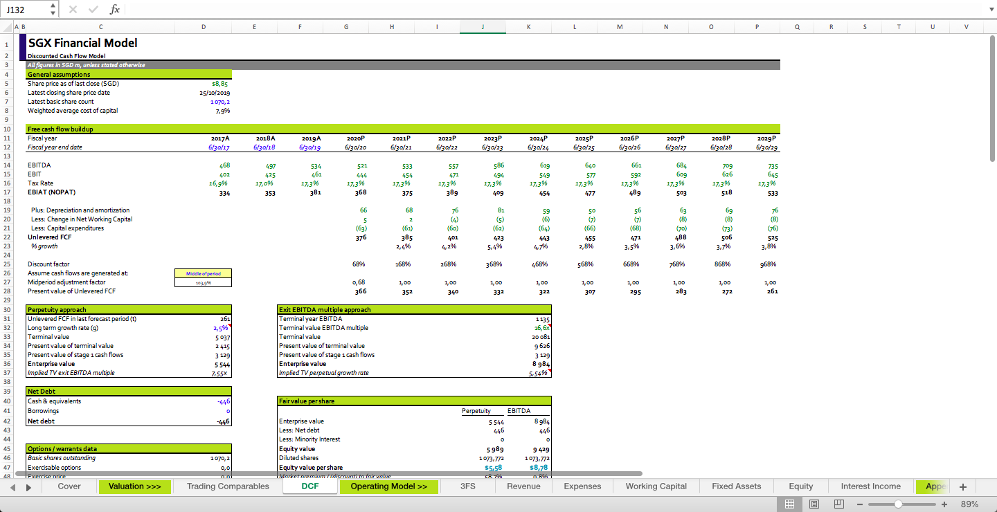Image resolution: width=997 pixels, height=512 pixels.
Task: Click the 2029P EBITDA value 735
Action: click(x=773, y=166)
